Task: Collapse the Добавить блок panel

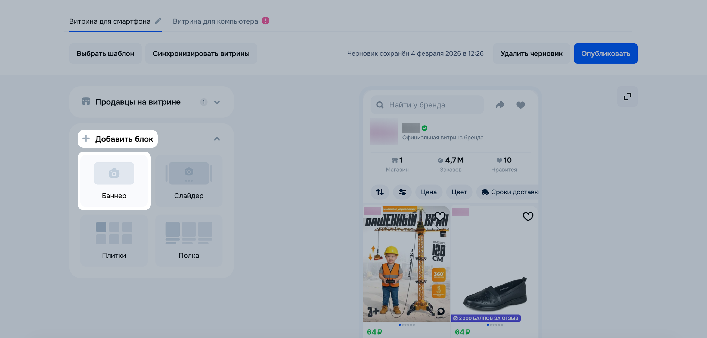Action: pos(217,139)
